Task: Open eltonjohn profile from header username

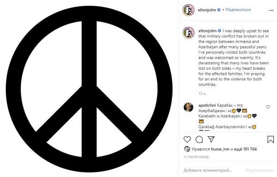Action: [207, 10]
